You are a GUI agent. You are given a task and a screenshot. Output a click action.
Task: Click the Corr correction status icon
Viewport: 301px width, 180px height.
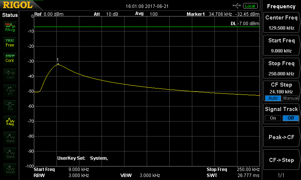(x=10, y=75)
